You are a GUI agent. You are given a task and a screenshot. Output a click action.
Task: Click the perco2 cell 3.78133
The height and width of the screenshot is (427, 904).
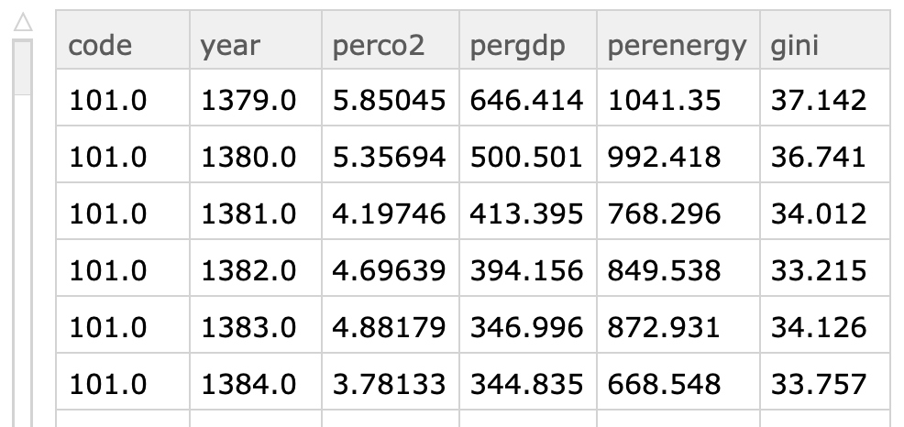pos(391,381)
